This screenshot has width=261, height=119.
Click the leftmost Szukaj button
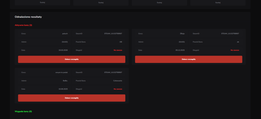[x=43, y=3]
